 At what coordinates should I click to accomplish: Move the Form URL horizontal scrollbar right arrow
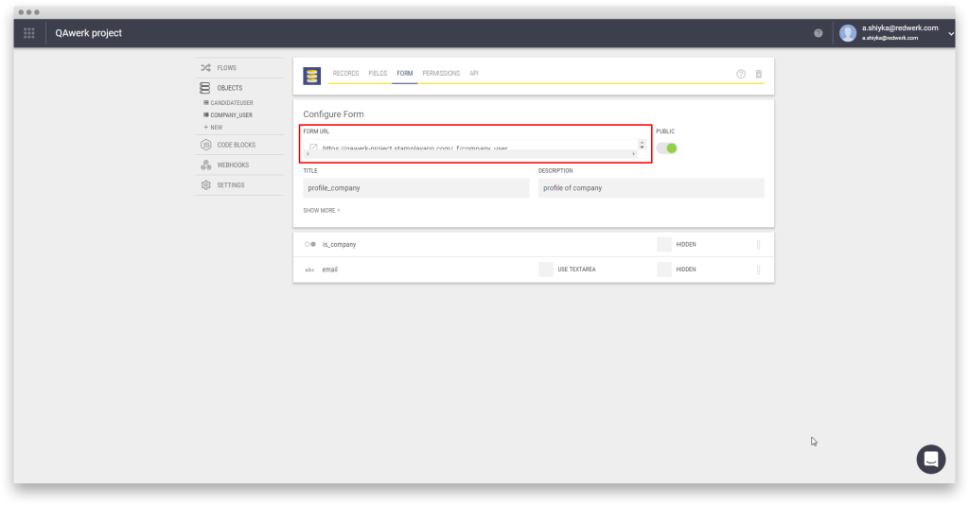tap(633, 154)
